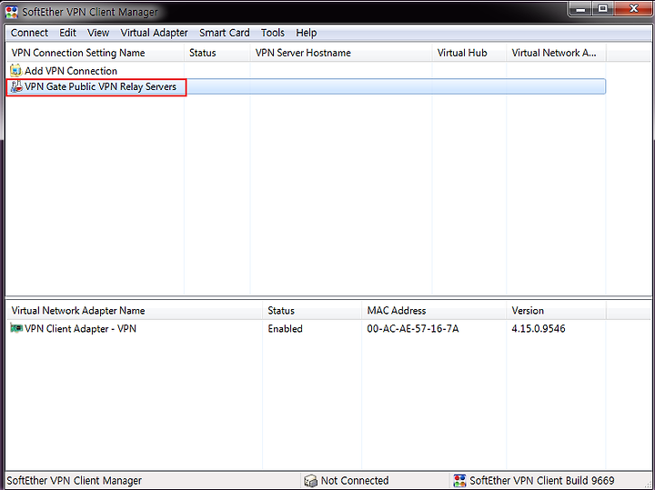Open the Edit menu
The width and height of the screenshot is (655, 490).
coord(67,33)
